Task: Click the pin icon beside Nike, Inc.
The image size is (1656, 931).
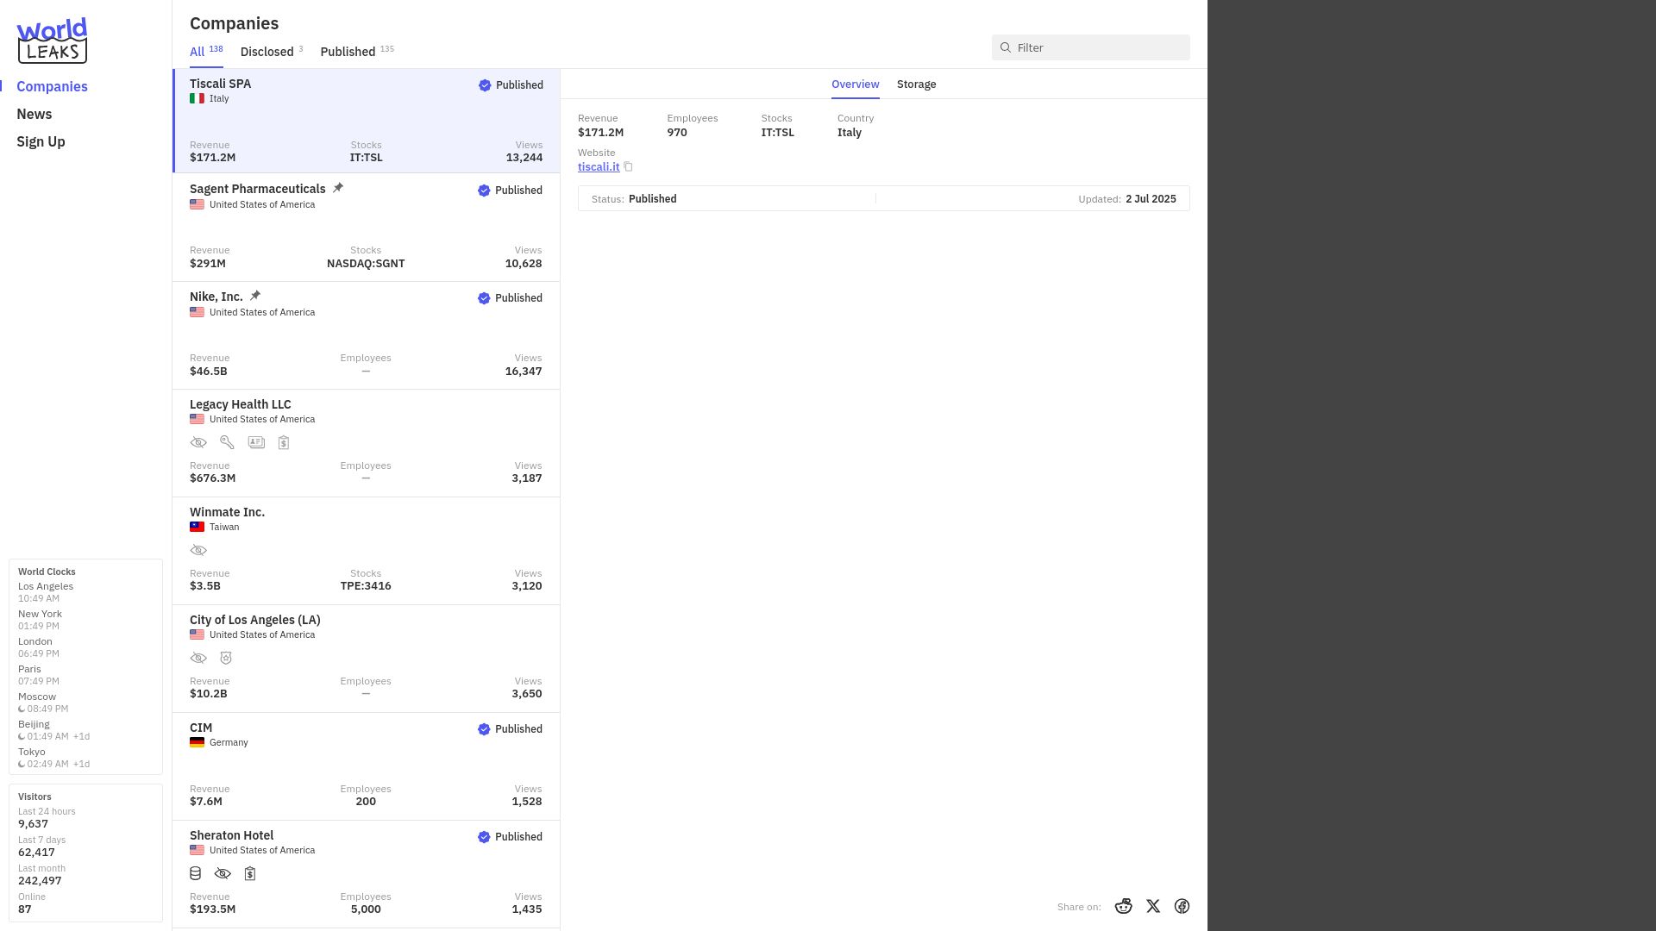Action: 255,296
